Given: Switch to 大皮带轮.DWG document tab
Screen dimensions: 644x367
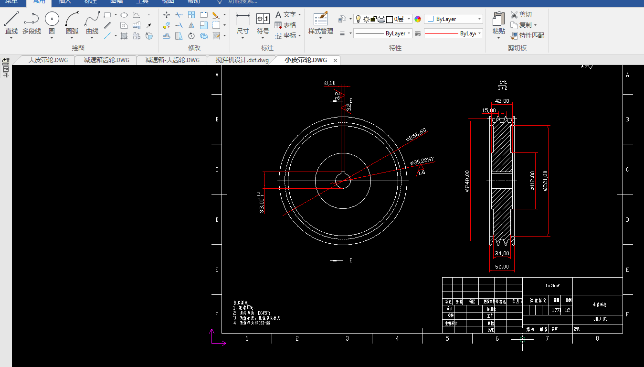Looking at the screenshot, I should click(x=48, y=60).
